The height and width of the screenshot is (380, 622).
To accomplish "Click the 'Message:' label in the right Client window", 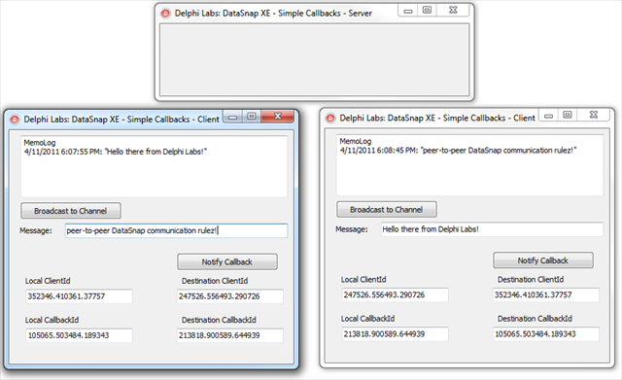I will [352, 229].
